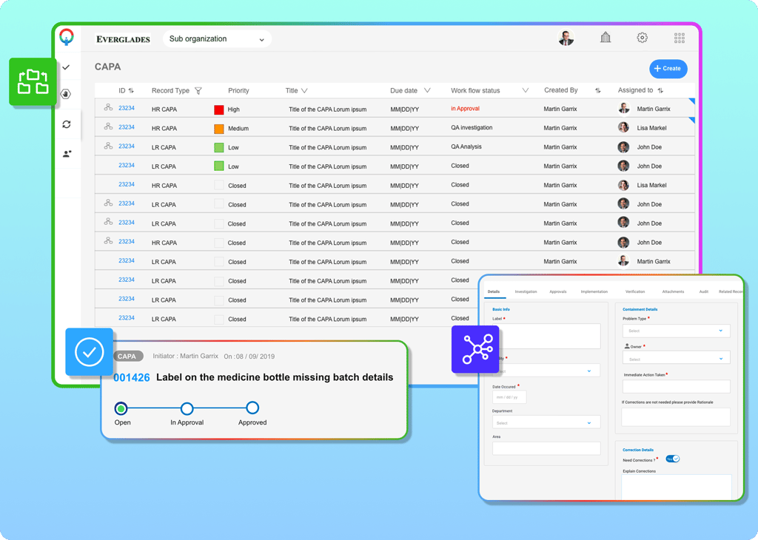Open the Sub organization dropdown
The image size is (758, 540).
pyautogui.click(x=217, y=39)
